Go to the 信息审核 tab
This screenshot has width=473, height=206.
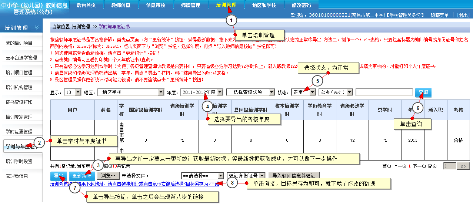pos(156,5)
